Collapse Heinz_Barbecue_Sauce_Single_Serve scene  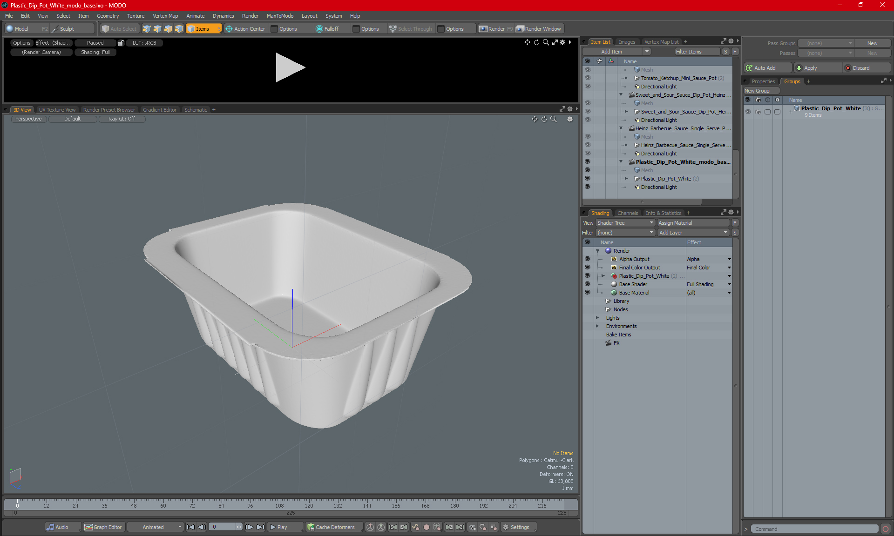(x=621, y=128)
